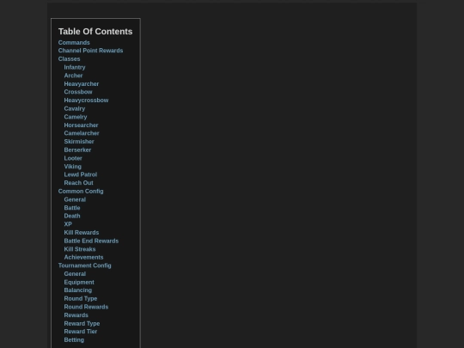Open Heavycrossbow section
Screen dimensions: 464x348
click(x=86, y=101)
